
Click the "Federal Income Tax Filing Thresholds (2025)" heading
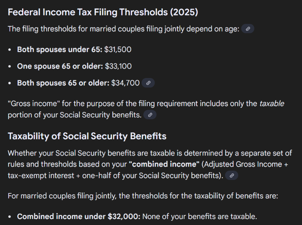[103, 12]
